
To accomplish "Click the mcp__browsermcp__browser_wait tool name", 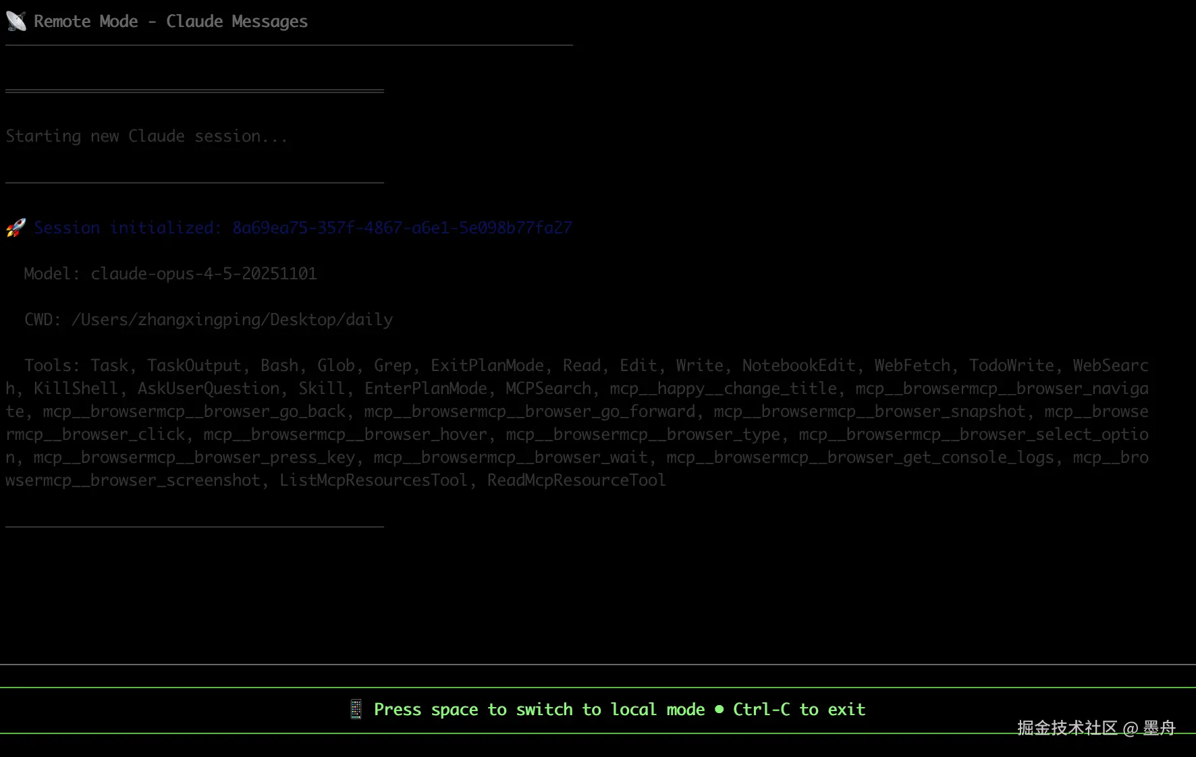I will click(x=511, y=457).
